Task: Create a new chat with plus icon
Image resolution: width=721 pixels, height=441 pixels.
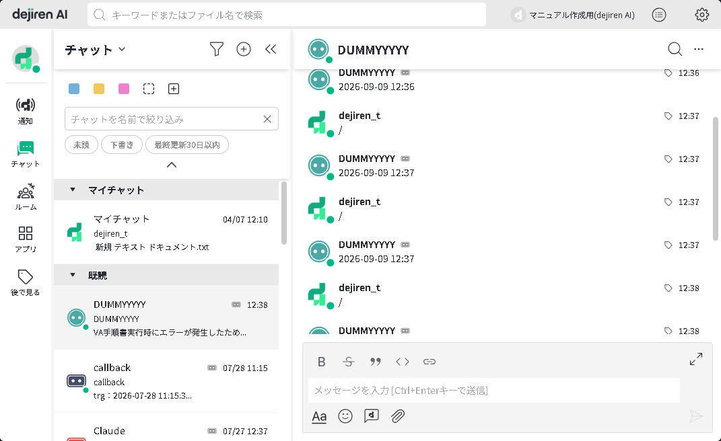Action: pos(244,49)
